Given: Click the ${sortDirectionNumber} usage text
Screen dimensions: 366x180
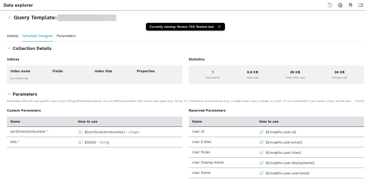Looking at the screenshot, I should 105,132.
